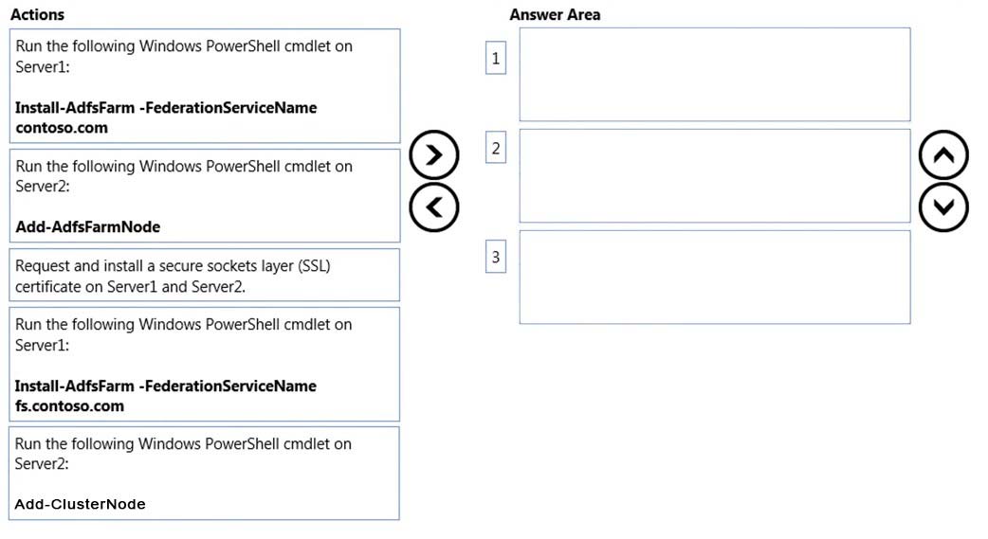Image resolution: width=988 pixels, height=539 pixels.
Task: Move selected answer down with down arrow
Action: pos(943,207)
